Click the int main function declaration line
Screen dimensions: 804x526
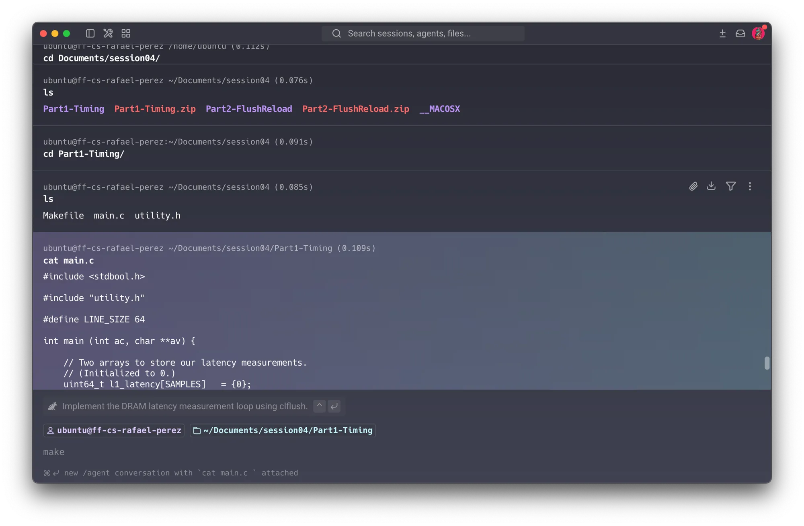[x=119, y=341]
